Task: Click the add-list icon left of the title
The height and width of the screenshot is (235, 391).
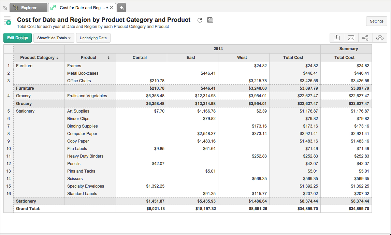Action: coord(7,20)
